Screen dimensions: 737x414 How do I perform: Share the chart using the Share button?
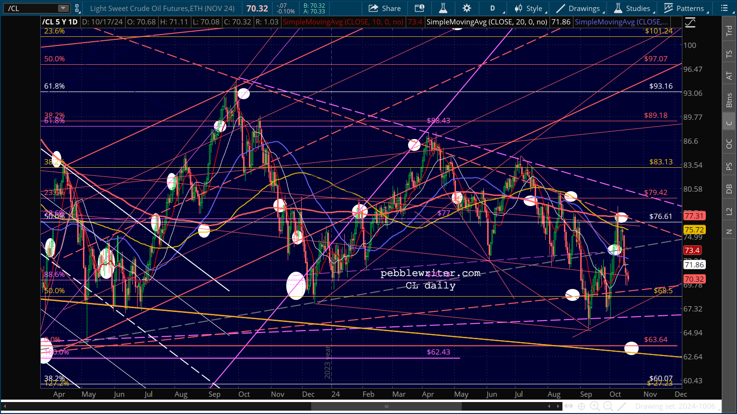point(385,8)
